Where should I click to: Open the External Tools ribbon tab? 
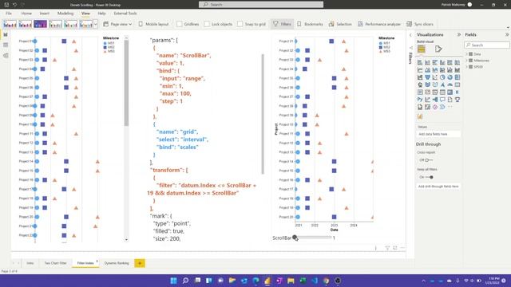coord(125,14)
